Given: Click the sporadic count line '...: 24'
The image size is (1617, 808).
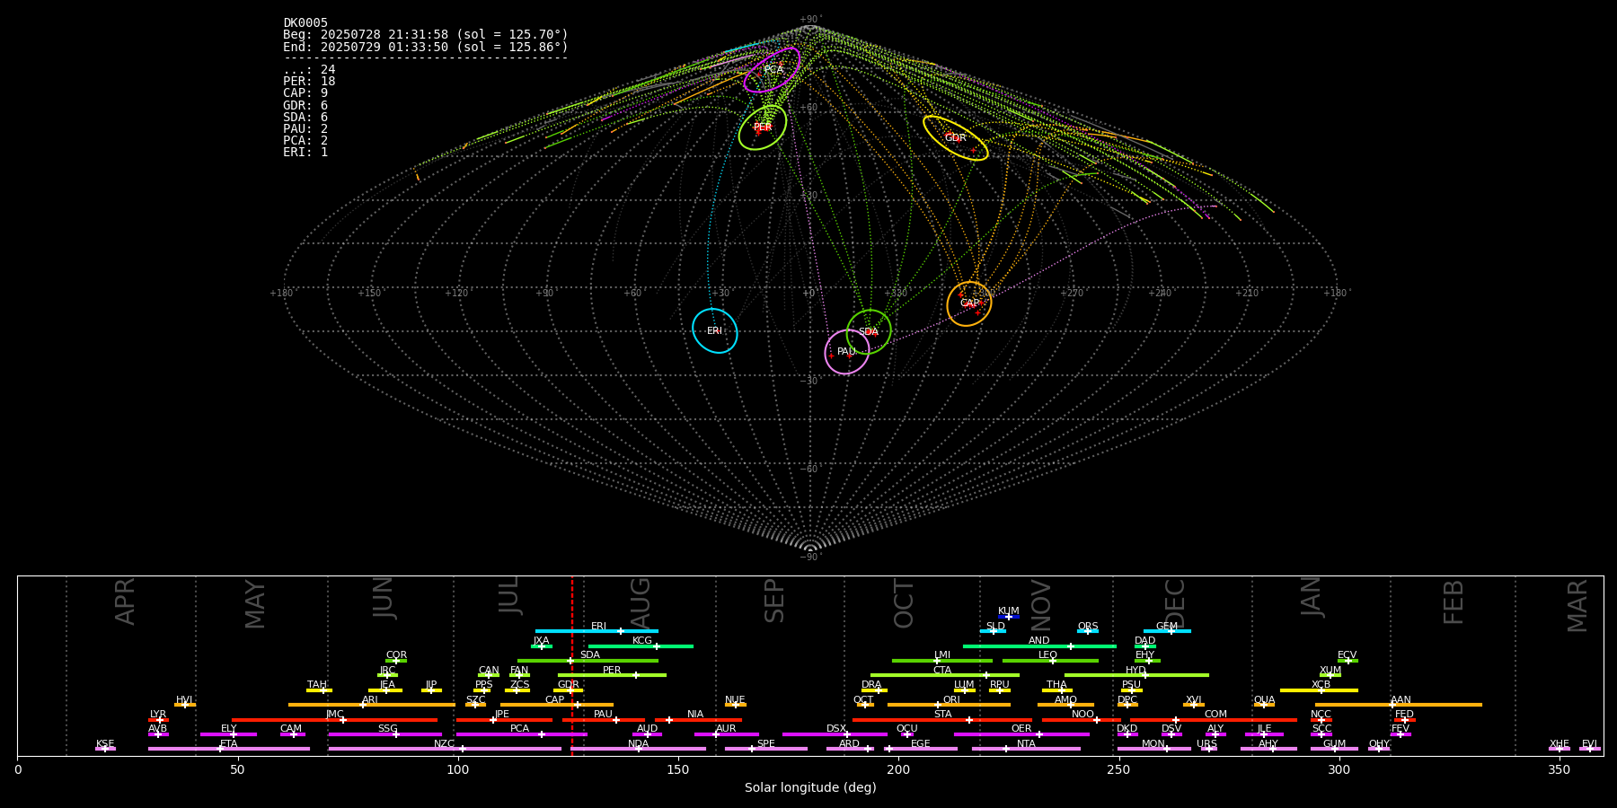Looking at the screenshot, I should point(309,70).
